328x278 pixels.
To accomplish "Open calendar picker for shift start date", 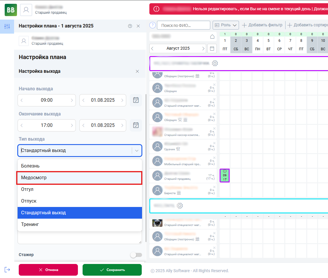I will 136,100.
